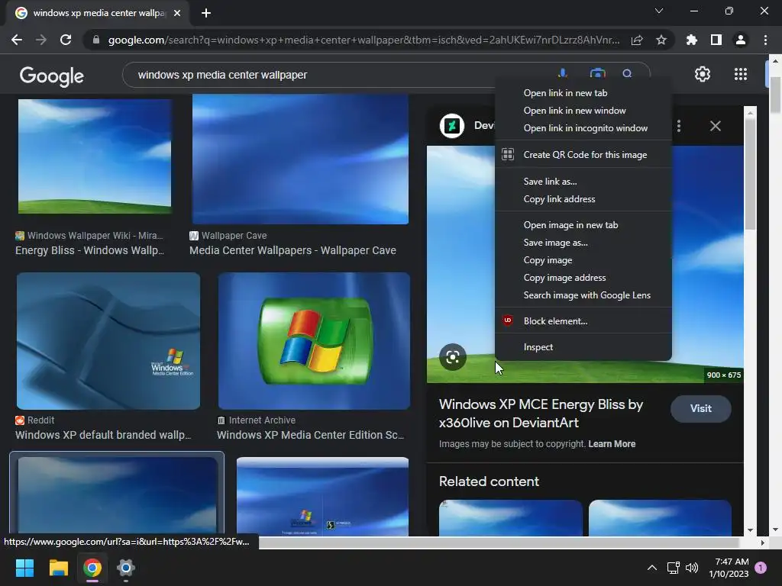Select the Energy Bliss hill thumbnail
This screenshot has width=782, height=586.
click(x=95, y=156)
